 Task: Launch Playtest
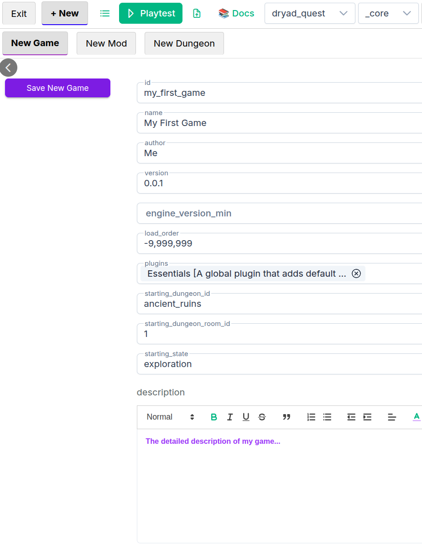pos(151,13)
